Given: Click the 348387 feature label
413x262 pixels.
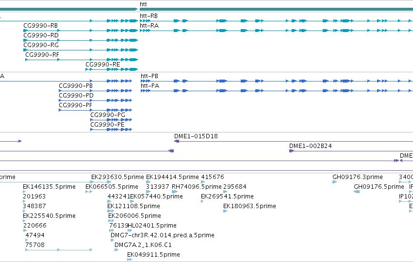Looking at the screenshot, I should click(x=34, y=206).
